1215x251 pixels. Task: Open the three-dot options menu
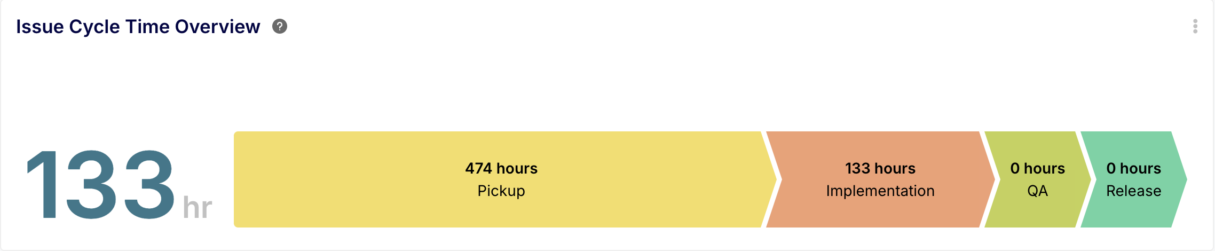(x=1195, y=26)
